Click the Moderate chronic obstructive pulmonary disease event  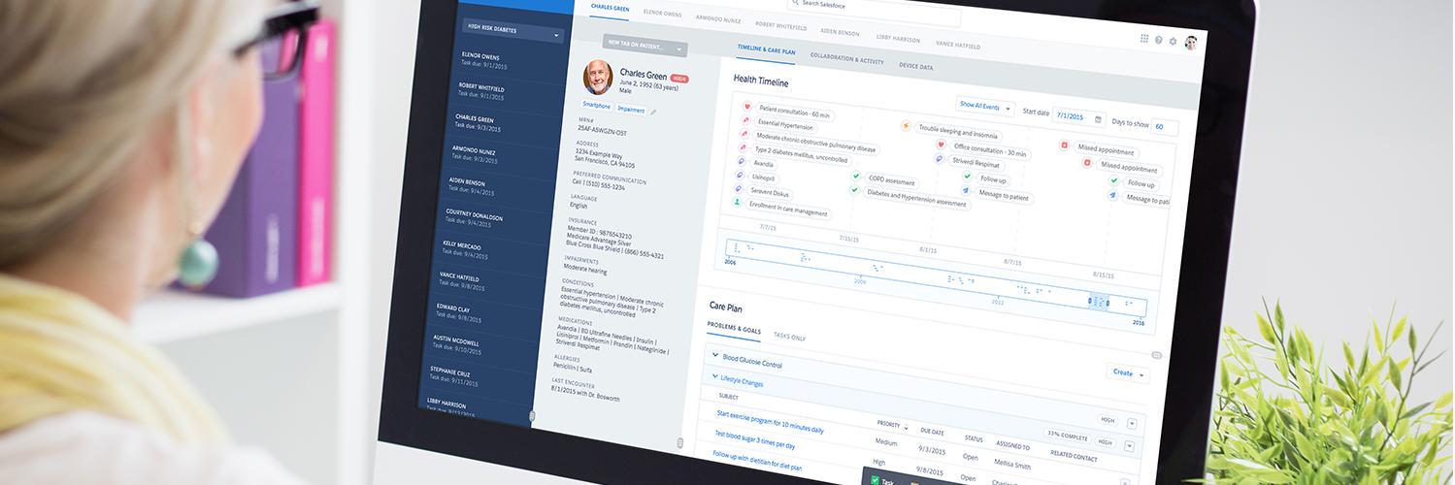click(x=814, y=142)
